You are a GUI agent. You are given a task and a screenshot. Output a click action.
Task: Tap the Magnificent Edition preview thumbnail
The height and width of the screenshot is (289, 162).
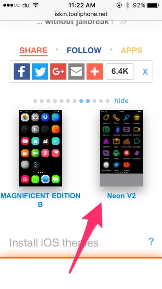(40, 148)
